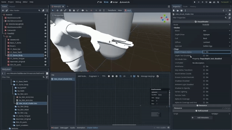Viewport: 232px width, 130px height.
Task: Open the Mesh menu in viewport toolbar
Action: 128,10
